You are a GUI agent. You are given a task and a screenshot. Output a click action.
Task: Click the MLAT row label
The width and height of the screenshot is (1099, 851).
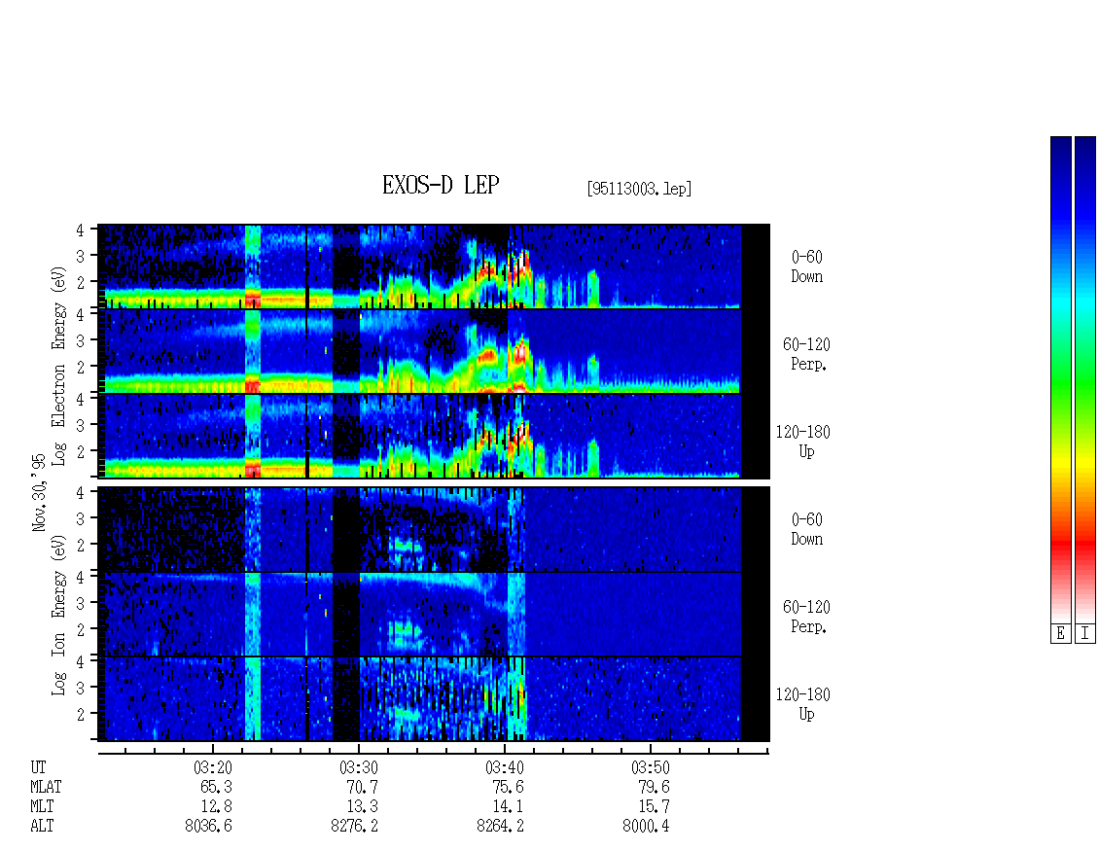coord(46,787)
